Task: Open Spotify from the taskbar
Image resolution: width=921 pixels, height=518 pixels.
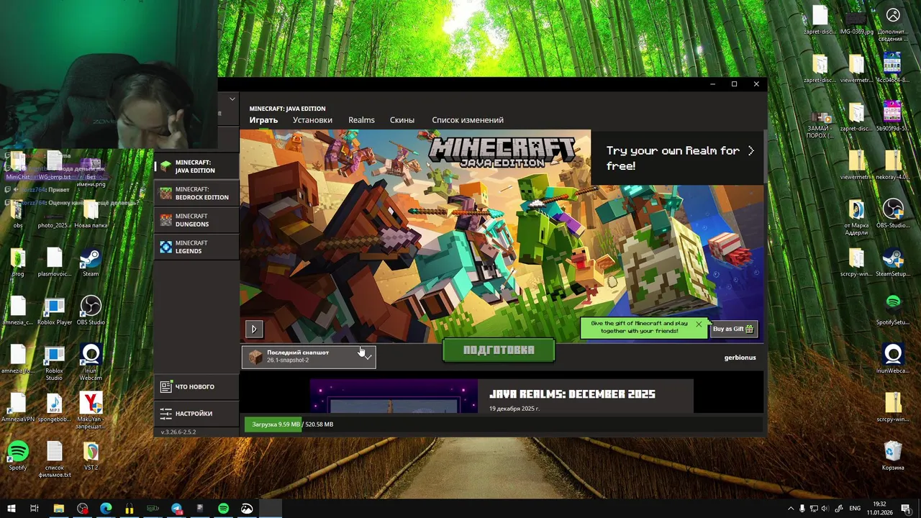Action: pos(223,509)
